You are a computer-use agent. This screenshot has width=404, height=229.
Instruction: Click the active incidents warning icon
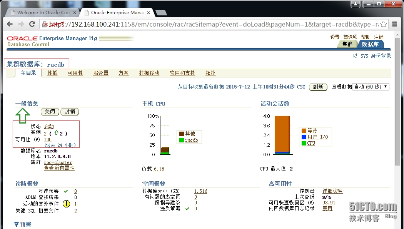[66, 204]
